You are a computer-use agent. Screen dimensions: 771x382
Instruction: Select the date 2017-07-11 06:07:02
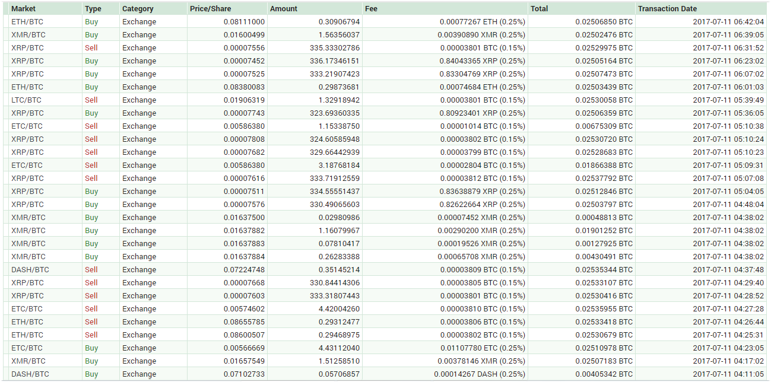[728, 74]
